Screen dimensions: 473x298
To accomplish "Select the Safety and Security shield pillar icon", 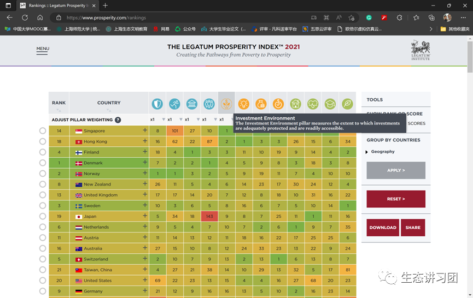I will (x=157, y=104).
